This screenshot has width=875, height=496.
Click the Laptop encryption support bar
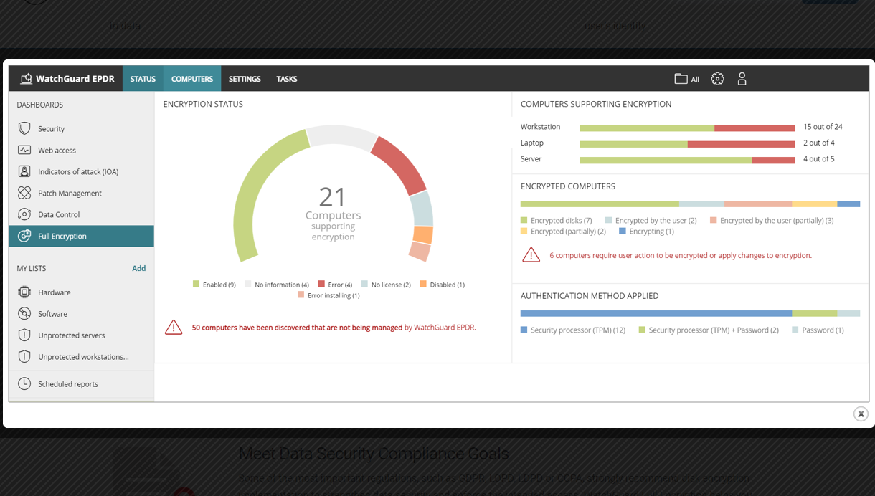687,144
